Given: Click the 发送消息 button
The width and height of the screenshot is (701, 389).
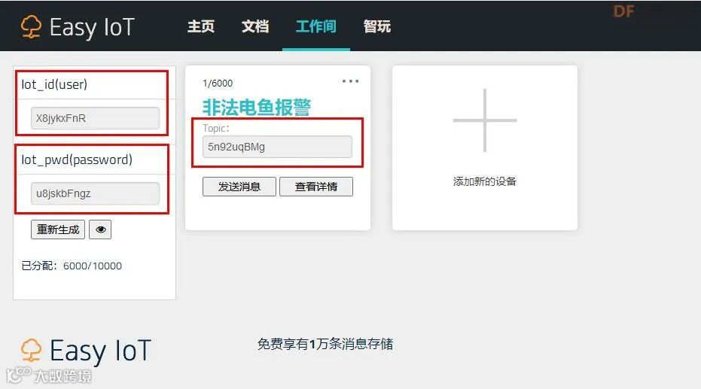Looking at the screenshot, I should (x=239, y=187).
